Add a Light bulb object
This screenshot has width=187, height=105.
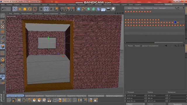[x=113, y=9]
